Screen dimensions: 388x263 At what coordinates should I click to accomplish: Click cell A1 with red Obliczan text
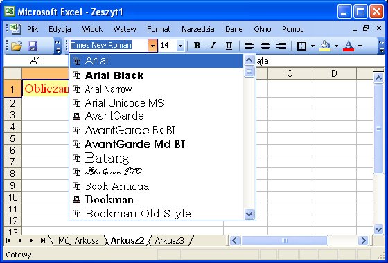coord(46,89)
